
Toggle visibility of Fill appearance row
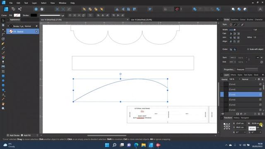click(x=36, y=31)
